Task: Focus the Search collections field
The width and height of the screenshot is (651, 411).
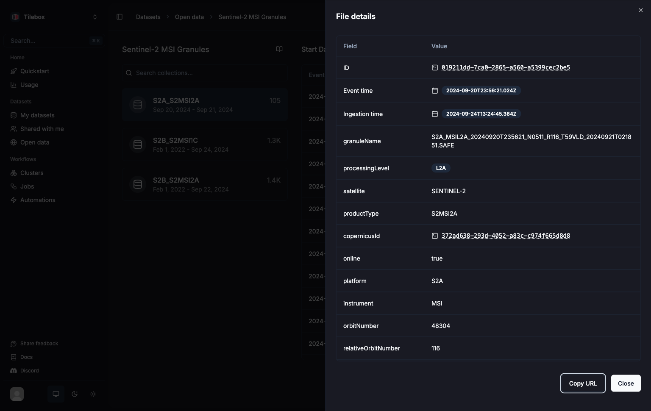Action: click(205, 73)
